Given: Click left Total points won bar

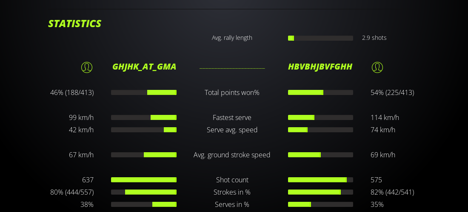Looking at the screenshot, I should click(144, 92).
